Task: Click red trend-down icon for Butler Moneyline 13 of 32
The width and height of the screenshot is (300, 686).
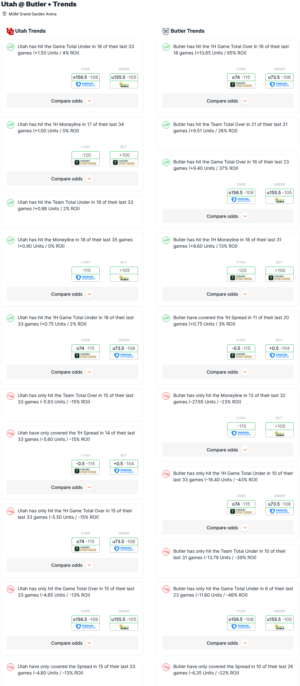Action: (166, 396)
